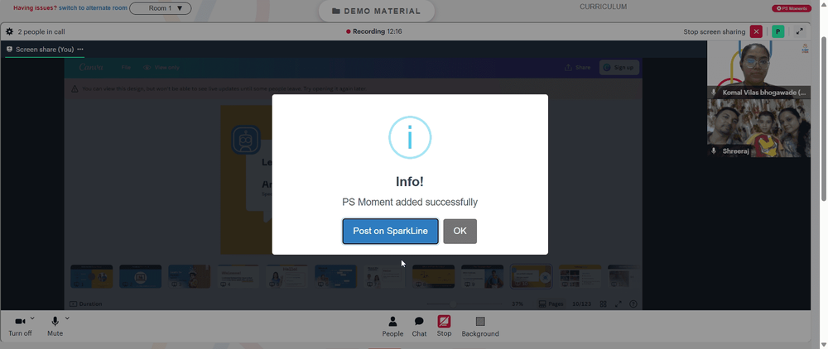Image resolution: width=828 pixels, height=349 pixels.
Task: Select Shreeraj video tile
Action: 758,128
